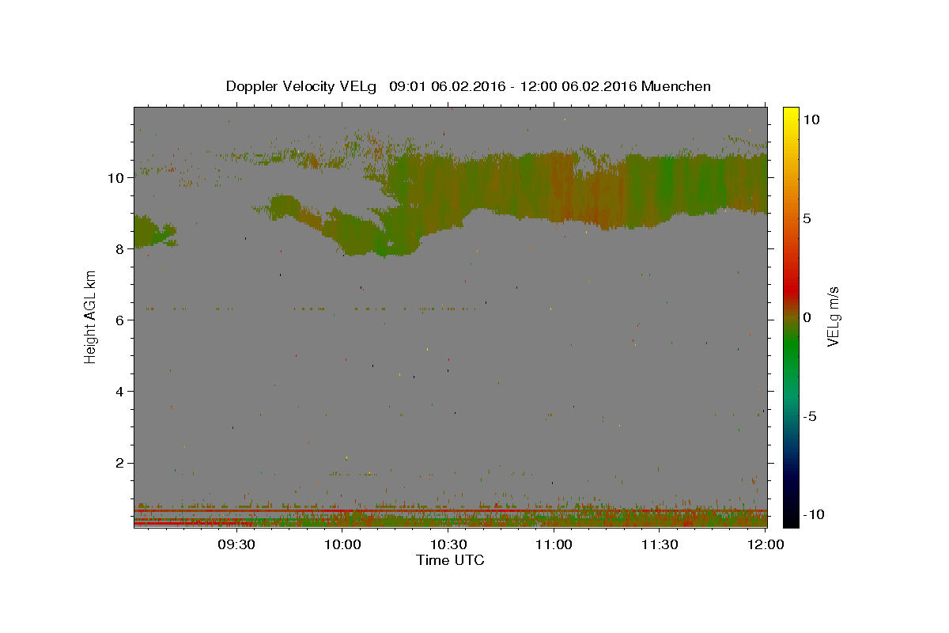Viewport: 949px width, 633px height.
Task: Click the colorbar -5 tick label
Action: pos(811,416)
